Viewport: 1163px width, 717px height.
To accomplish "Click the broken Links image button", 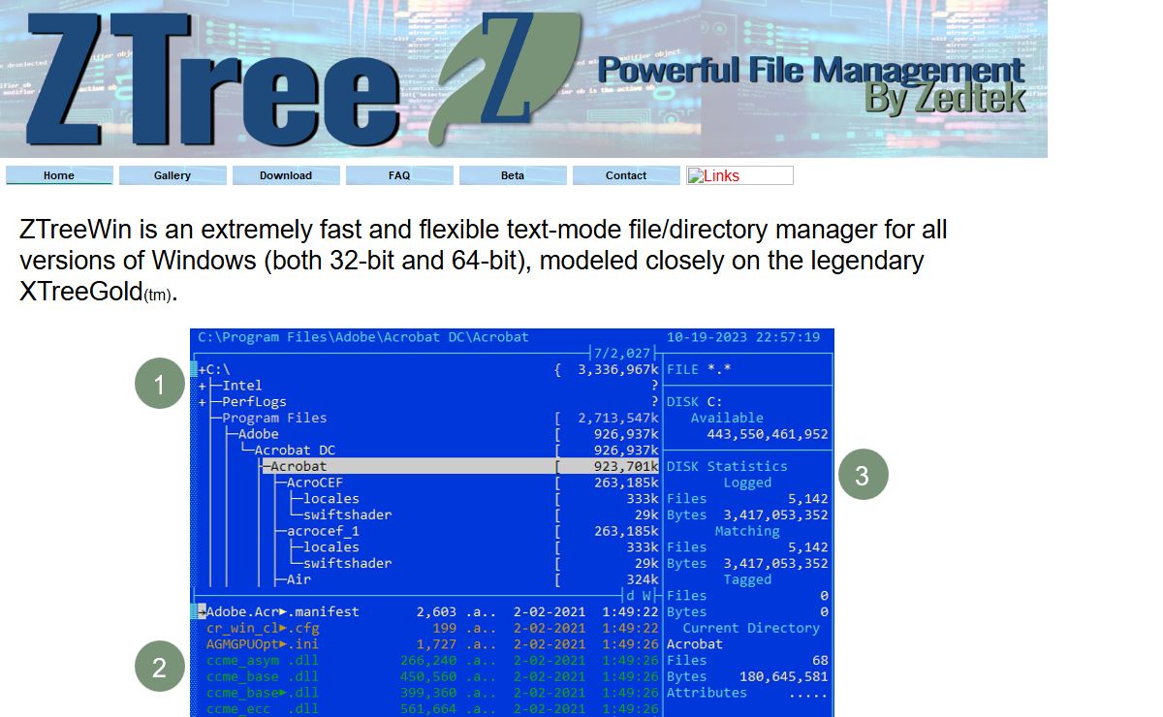I will (x=740, y=175).
